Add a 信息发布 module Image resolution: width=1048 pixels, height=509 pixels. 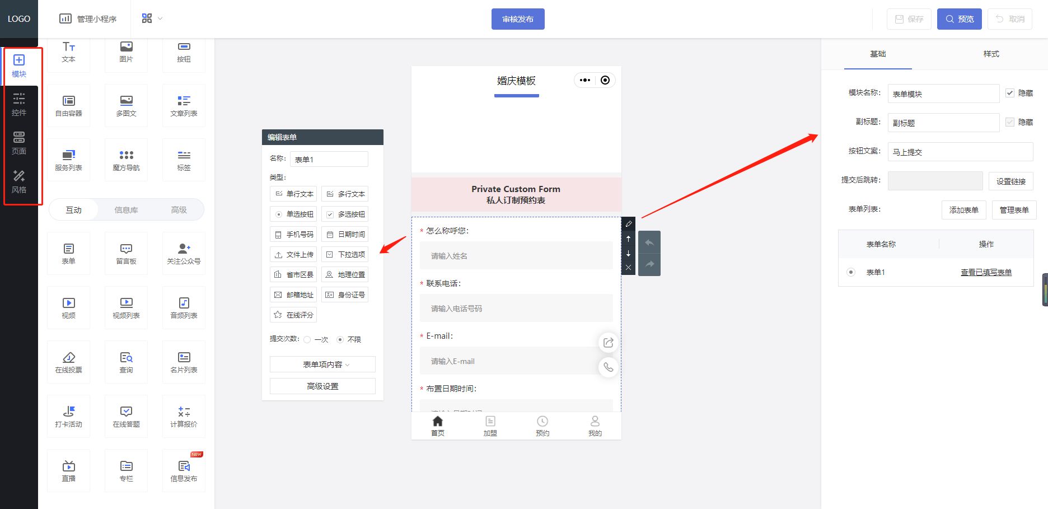pos(184,471)
